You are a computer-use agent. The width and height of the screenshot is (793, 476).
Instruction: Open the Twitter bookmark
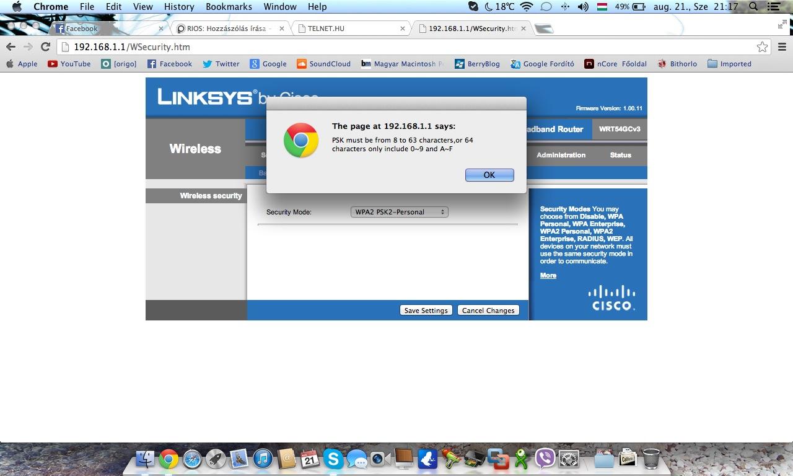(x=221, y=64)
